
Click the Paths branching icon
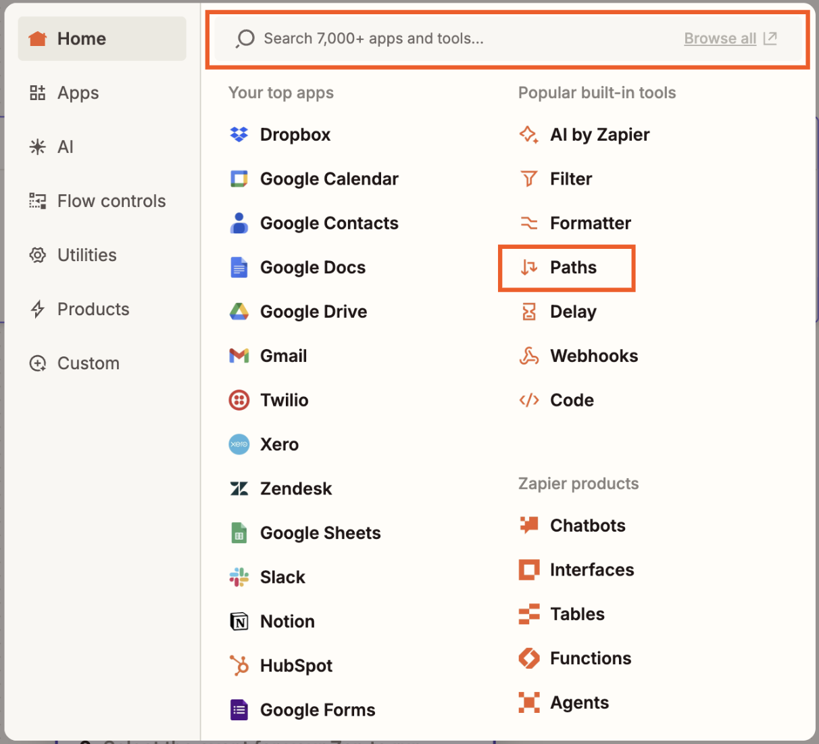pyautogui.click(x=529, y=267)
